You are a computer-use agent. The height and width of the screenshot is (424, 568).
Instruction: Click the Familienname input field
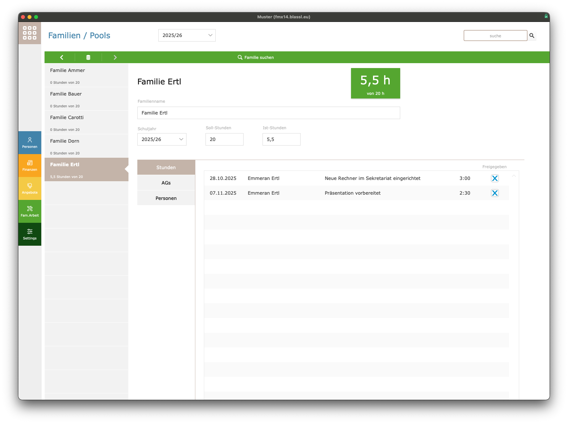(268, 113)
